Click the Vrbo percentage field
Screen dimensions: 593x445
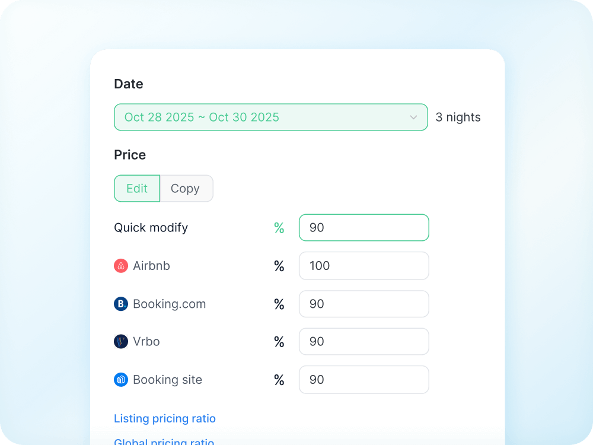click(364, 342)
